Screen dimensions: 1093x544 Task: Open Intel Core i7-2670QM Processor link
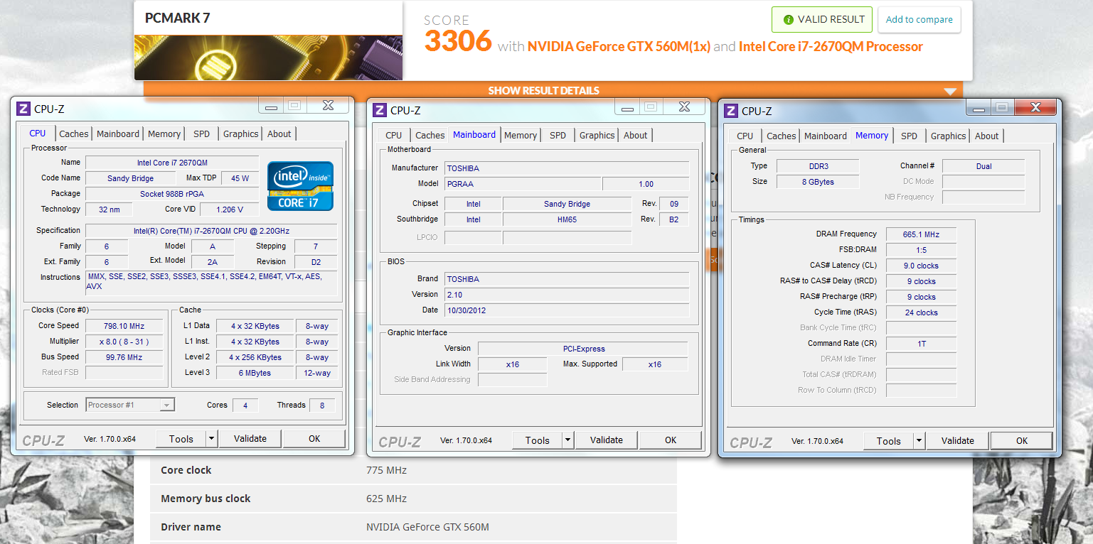(831, 47)
